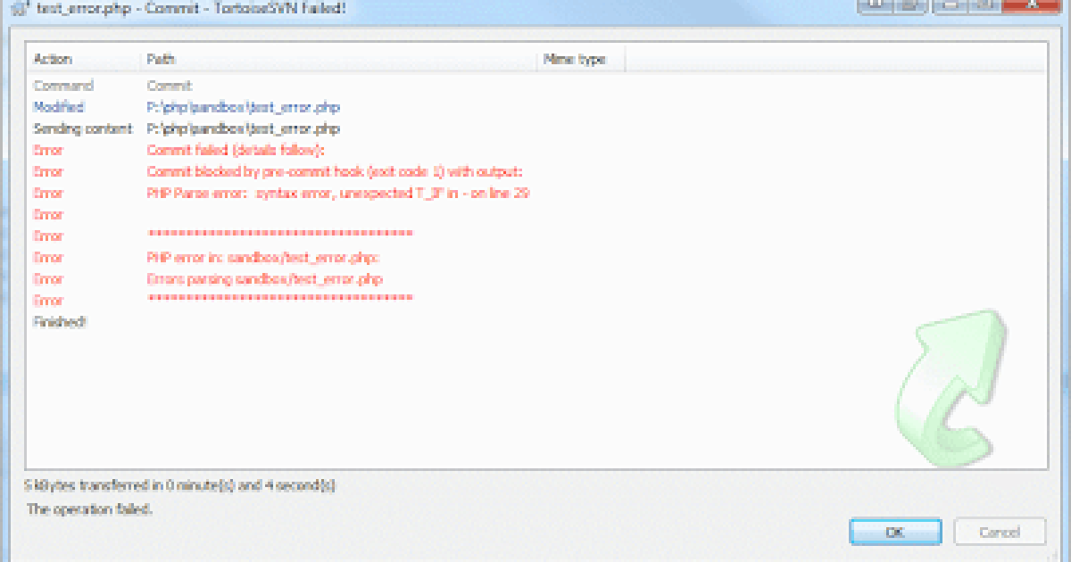Select 'PHP Parse error: syntax error' line
This screenshot has width=1071, height=562.
338,194
